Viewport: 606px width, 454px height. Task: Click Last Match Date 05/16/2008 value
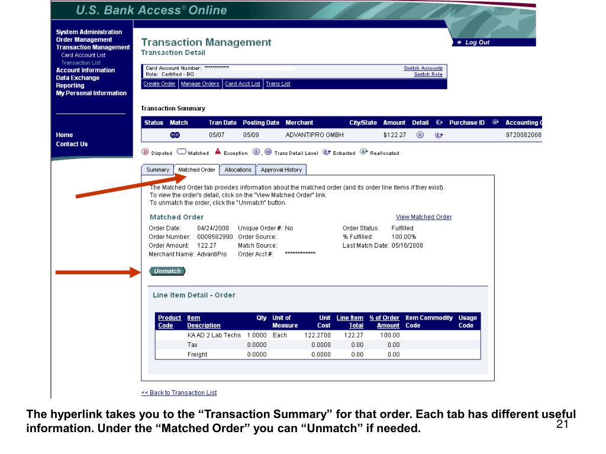(407, 245)
